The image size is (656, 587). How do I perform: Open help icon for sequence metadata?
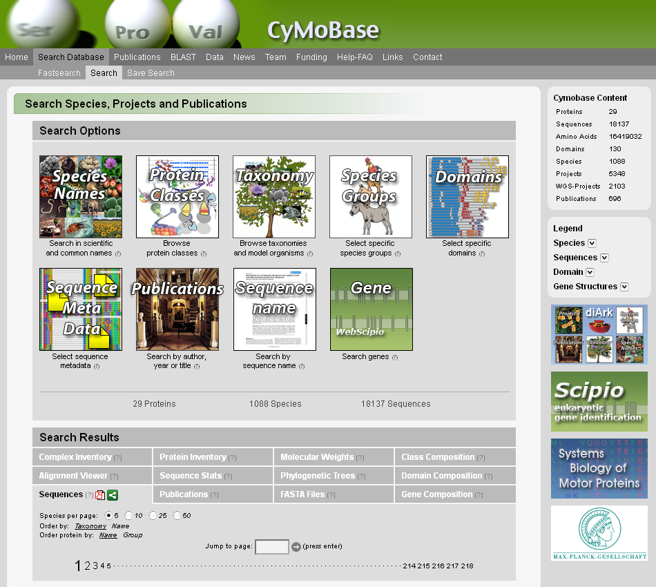coord(97,367)
